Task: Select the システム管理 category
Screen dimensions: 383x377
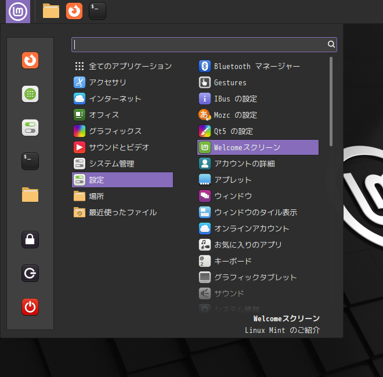Action: 122,164
